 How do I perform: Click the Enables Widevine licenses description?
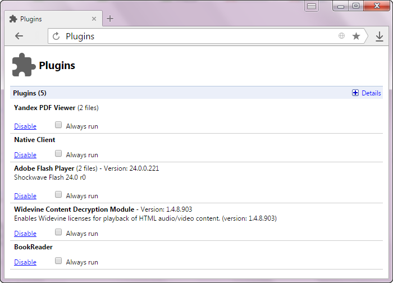pyautogui.click(x=145, y=218)
